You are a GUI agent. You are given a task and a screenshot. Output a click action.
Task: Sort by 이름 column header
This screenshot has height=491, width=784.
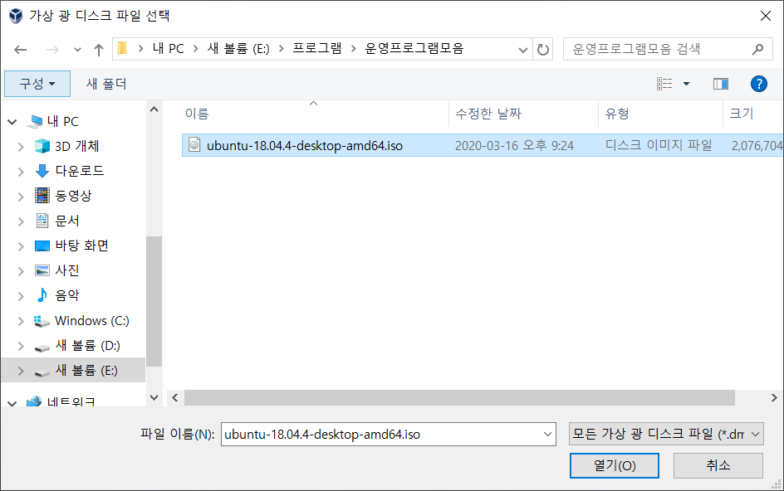point(197,114)
